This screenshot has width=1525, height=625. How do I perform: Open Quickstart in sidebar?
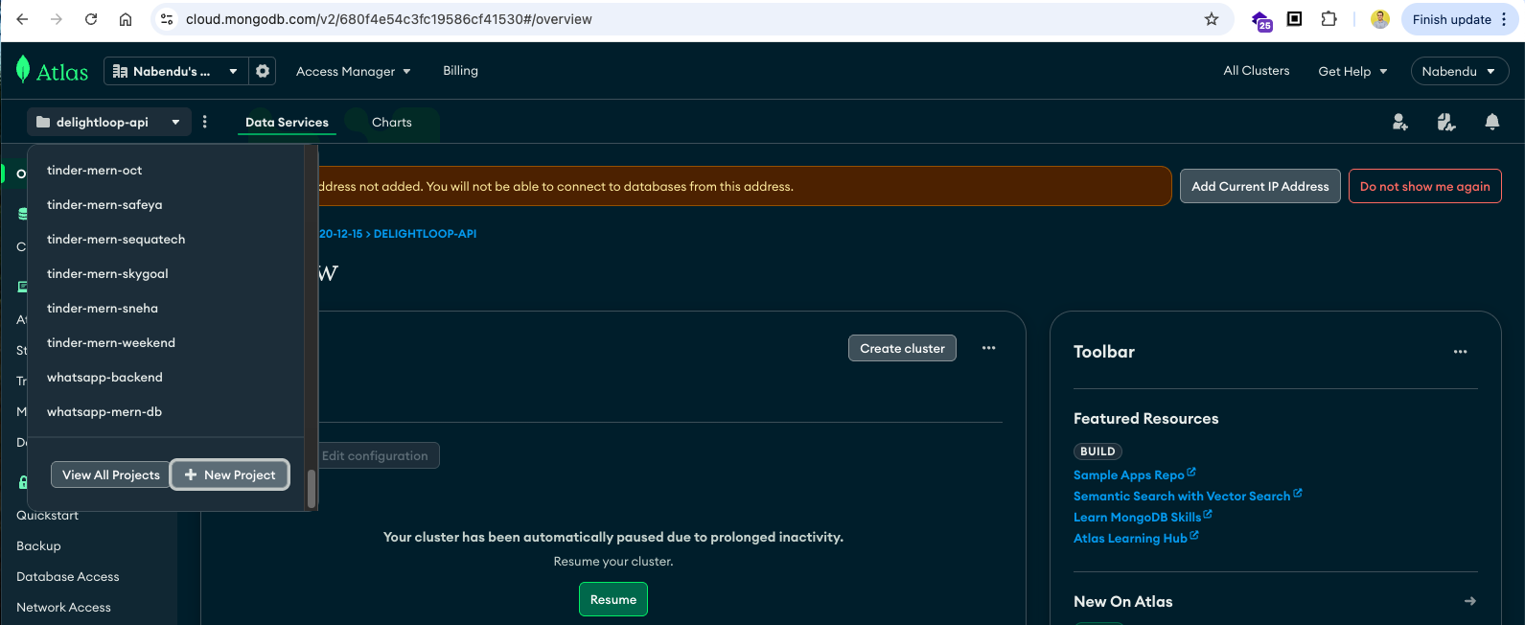pyautogui.click(x=48, y=515)
